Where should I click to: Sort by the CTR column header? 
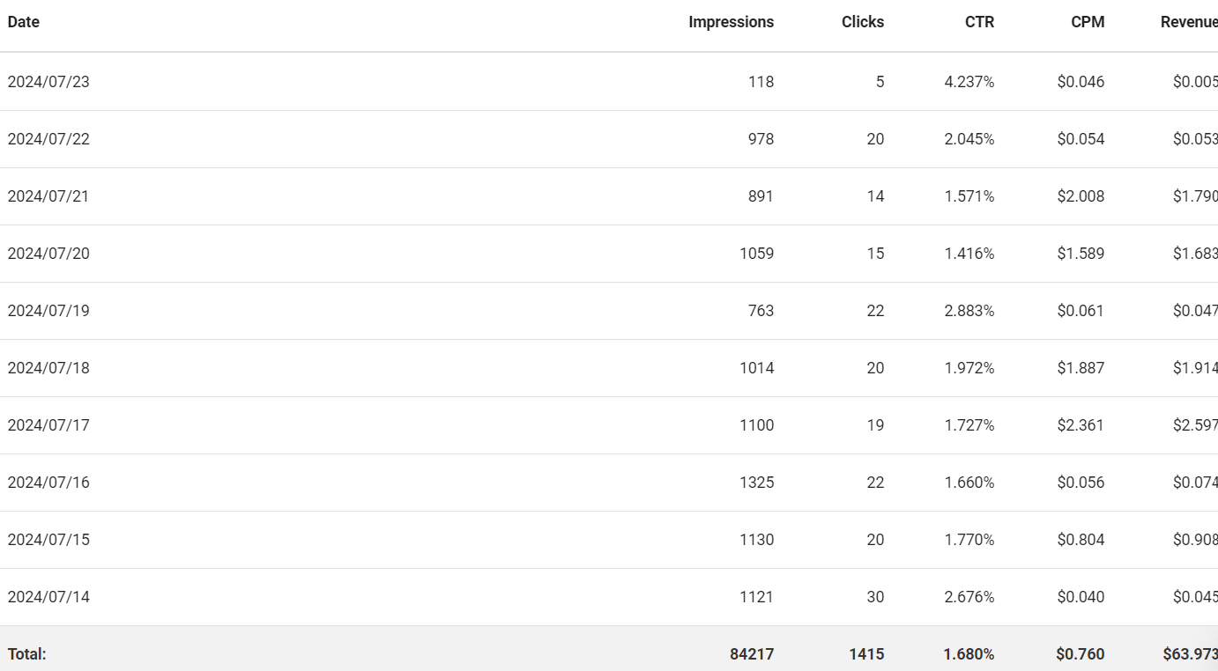pos(979,22)
